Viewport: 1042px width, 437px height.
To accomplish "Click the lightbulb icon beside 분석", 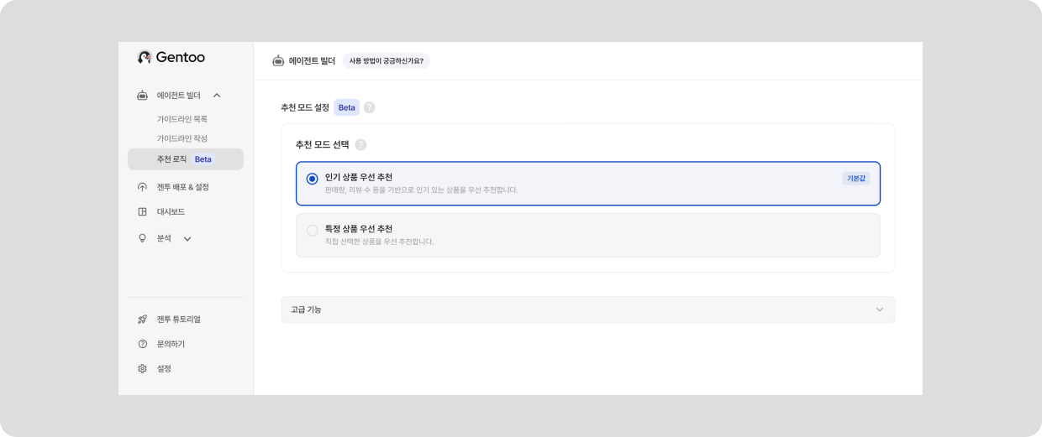I will (x=143, y=238).
